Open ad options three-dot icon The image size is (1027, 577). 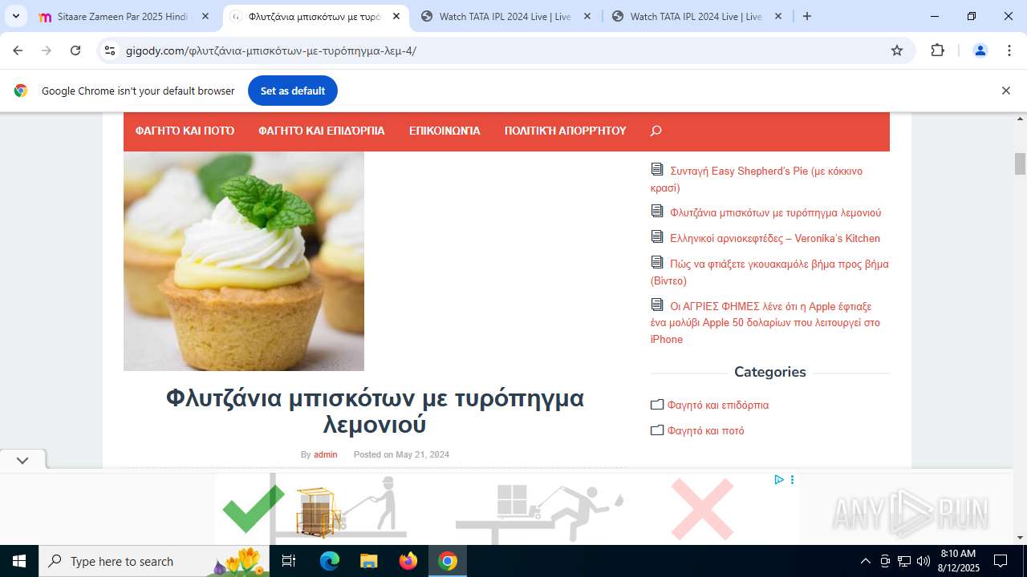792,479
